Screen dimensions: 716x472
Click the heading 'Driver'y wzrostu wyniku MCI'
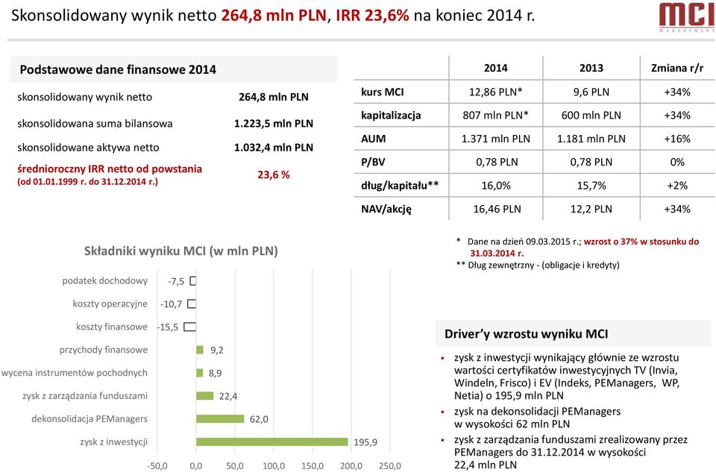point(526,334)
